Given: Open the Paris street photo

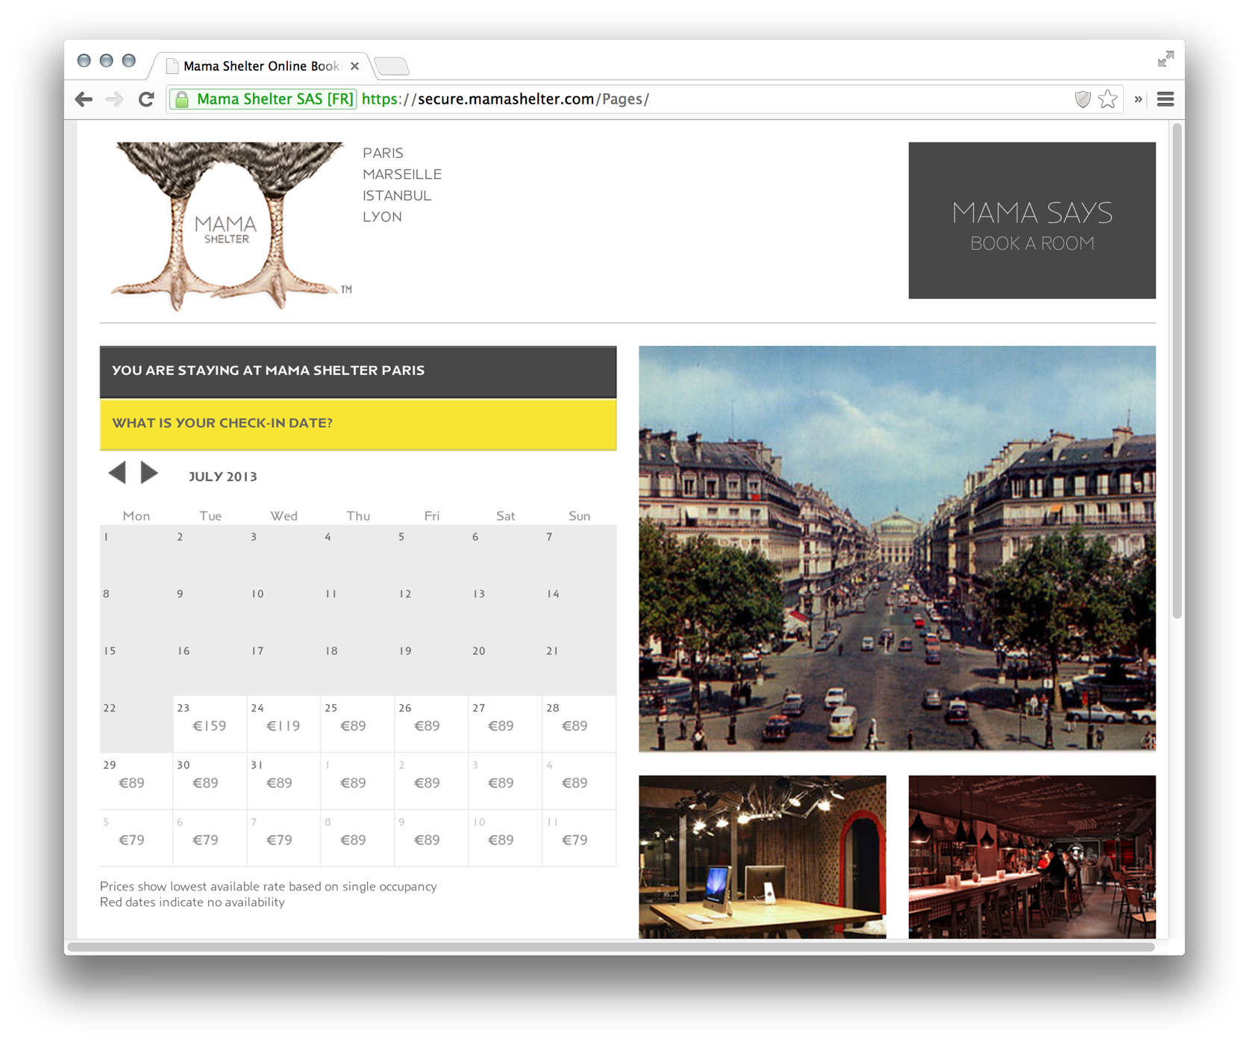Looking at the screenshot, I should [897, 548].
